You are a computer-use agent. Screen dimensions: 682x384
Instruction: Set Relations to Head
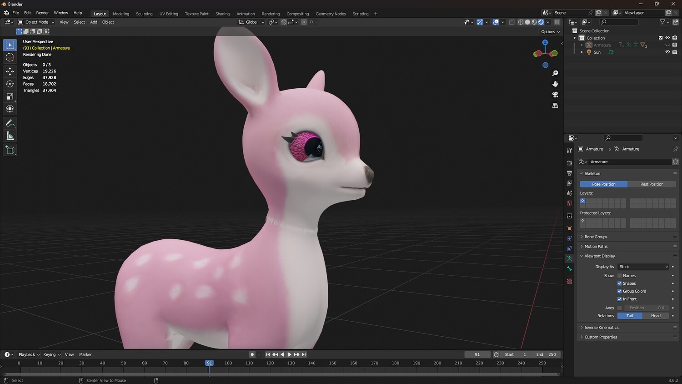point(656,316)
